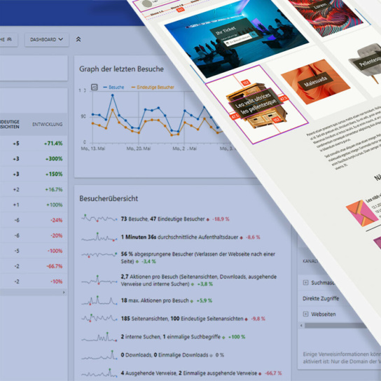Click '2 interne Suchen' overview line
381x381 pixels.
coord(183,337)
